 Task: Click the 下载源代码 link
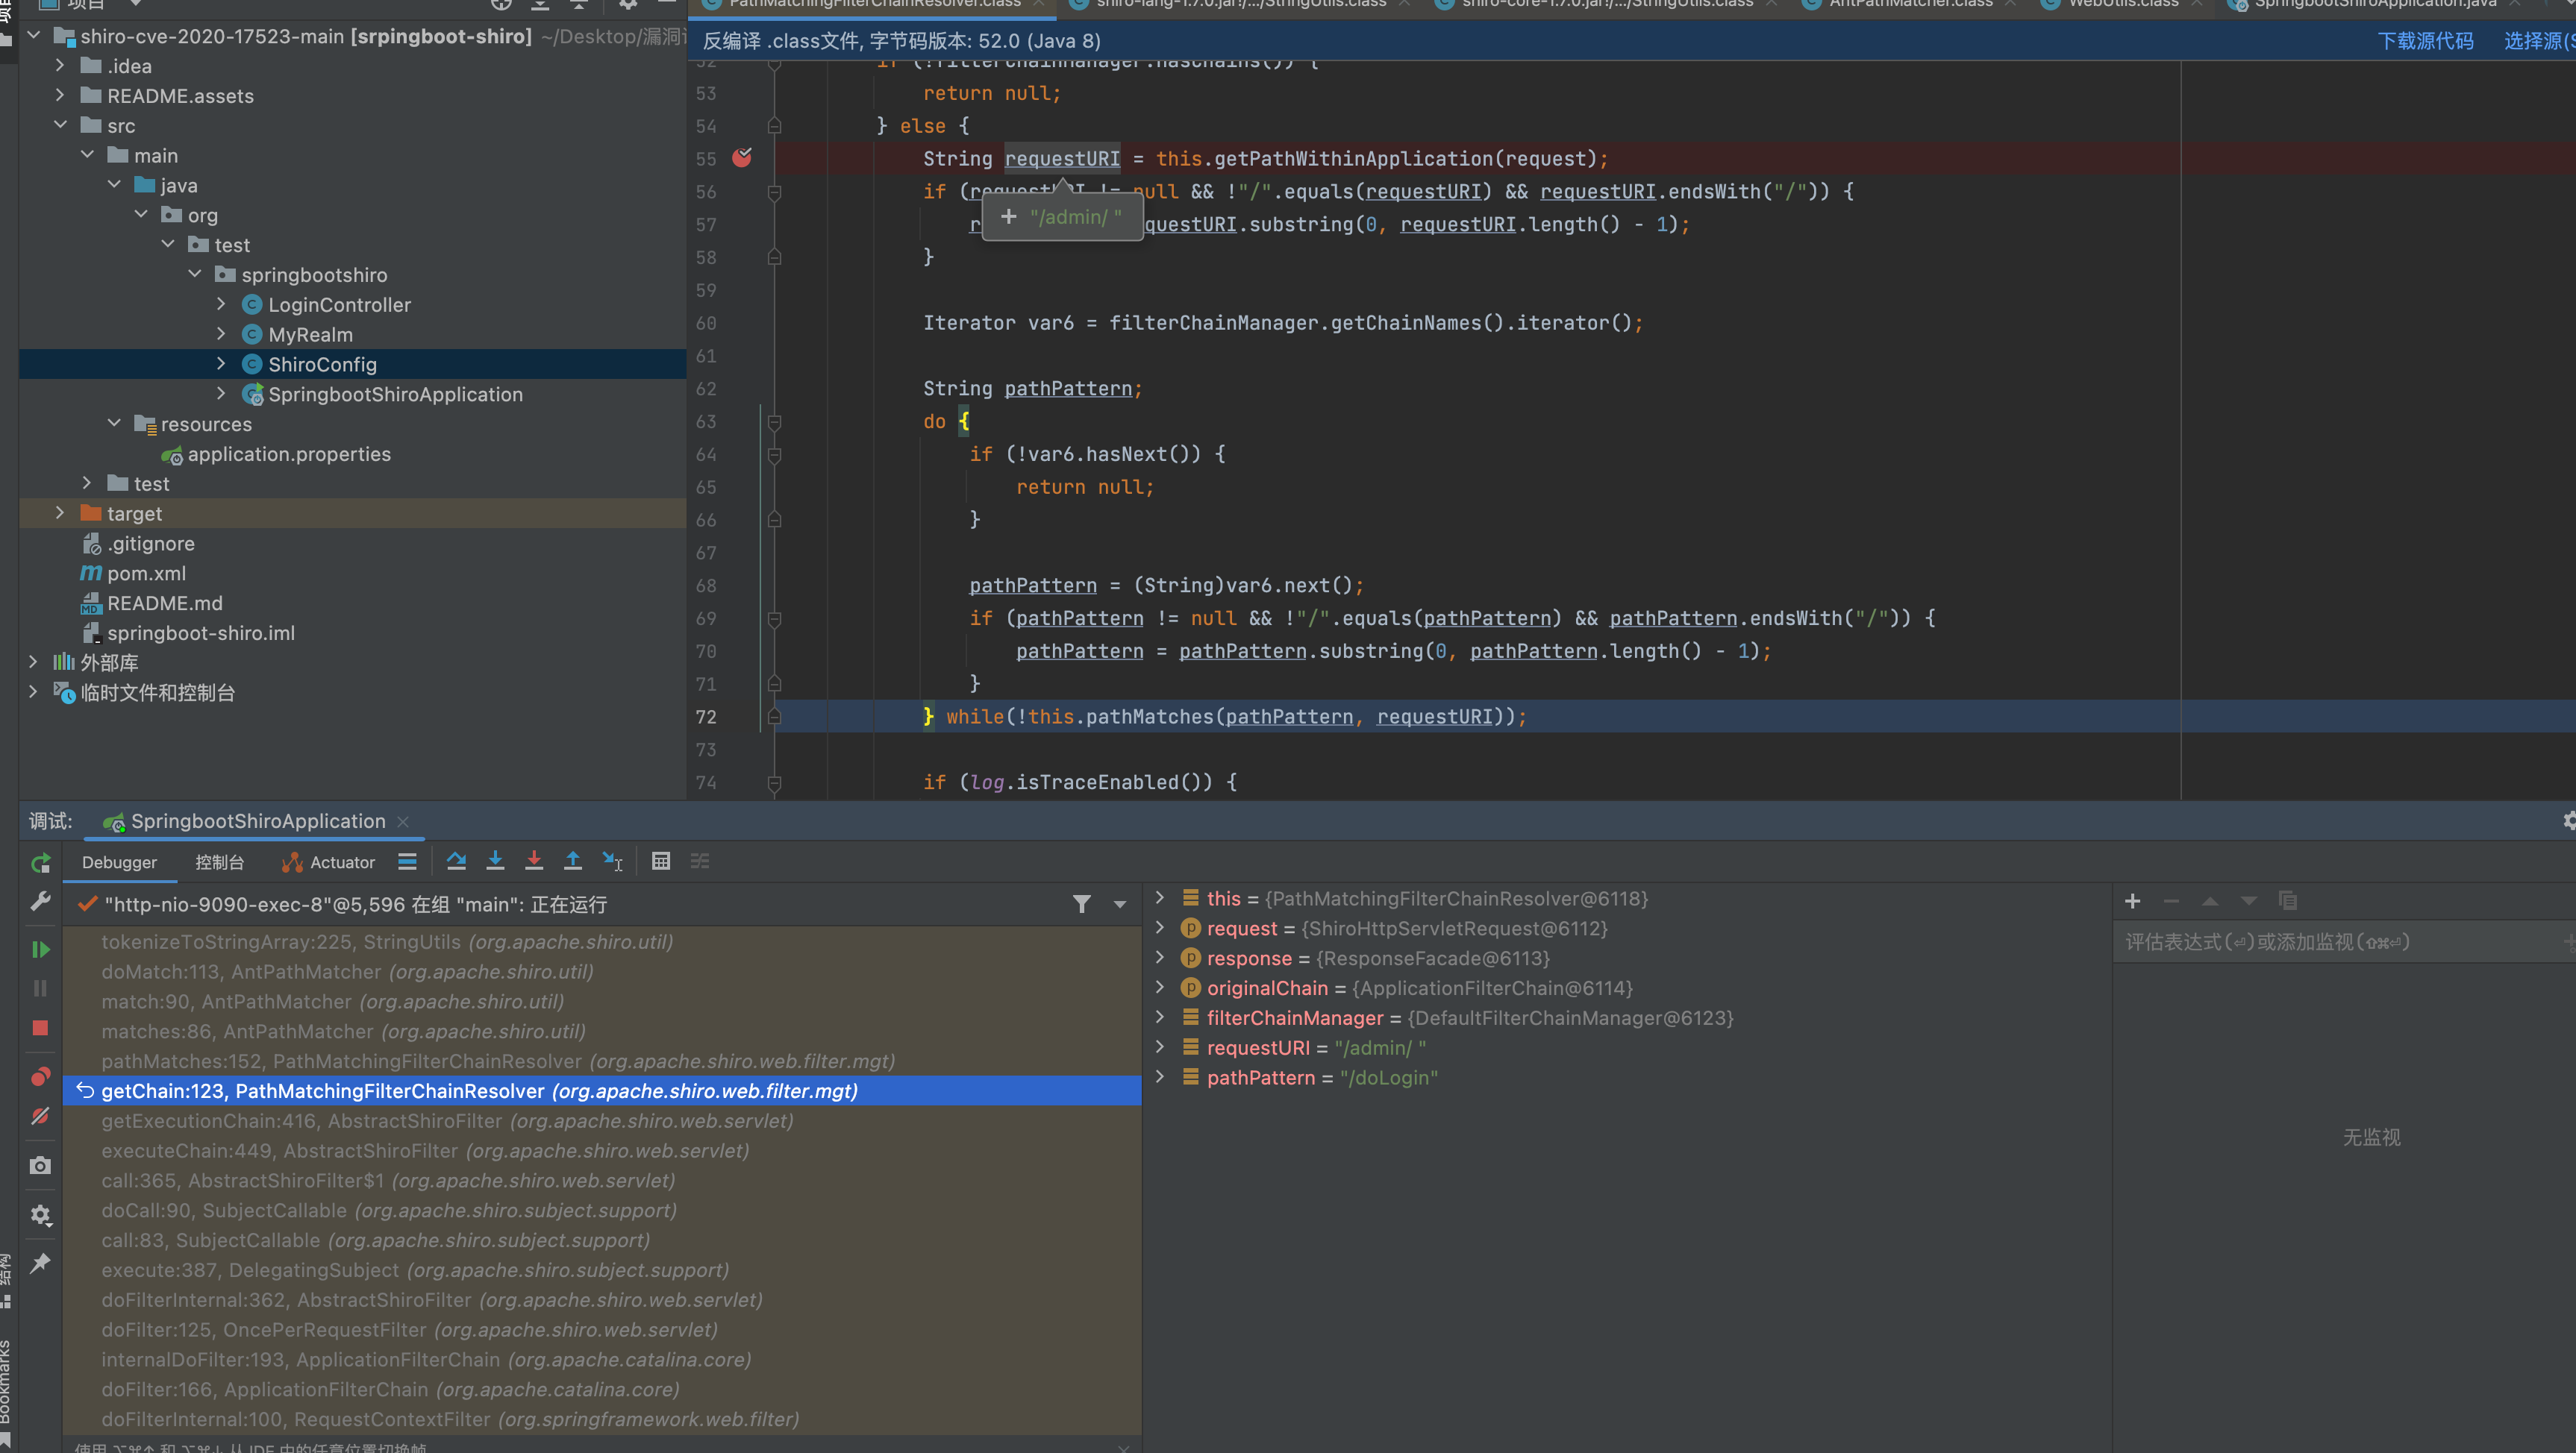click(2425, 40)
